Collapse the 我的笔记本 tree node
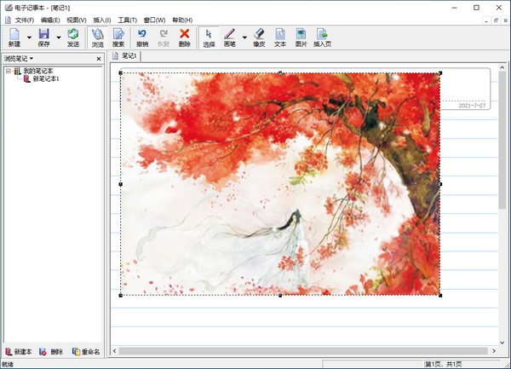The width and height of the screenshot is (511, 369). coord(8,71)
